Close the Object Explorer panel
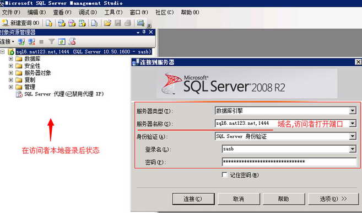Image resolution: width=362 pixels, height=213 pixels. pyautogui.click(x=151, y=32)
